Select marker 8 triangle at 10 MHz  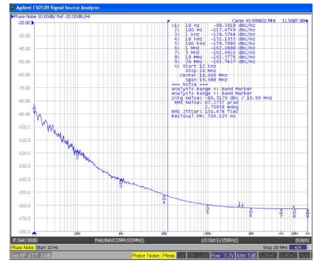[294, 211]
